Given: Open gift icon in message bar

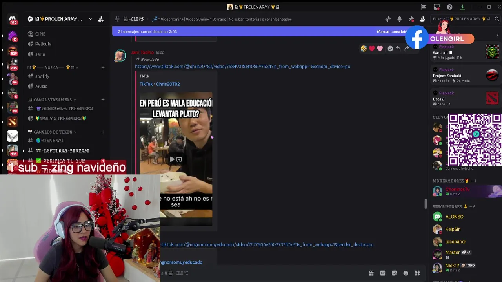Looking at the screenshot, I should tap(371, 273).
